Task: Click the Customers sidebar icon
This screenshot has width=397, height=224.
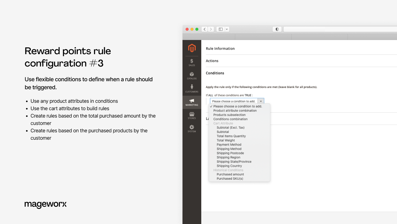Action: pos(192,89)
